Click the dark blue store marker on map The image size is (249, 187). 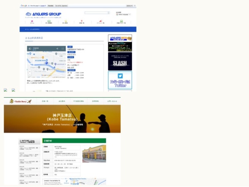click(46, 63)
